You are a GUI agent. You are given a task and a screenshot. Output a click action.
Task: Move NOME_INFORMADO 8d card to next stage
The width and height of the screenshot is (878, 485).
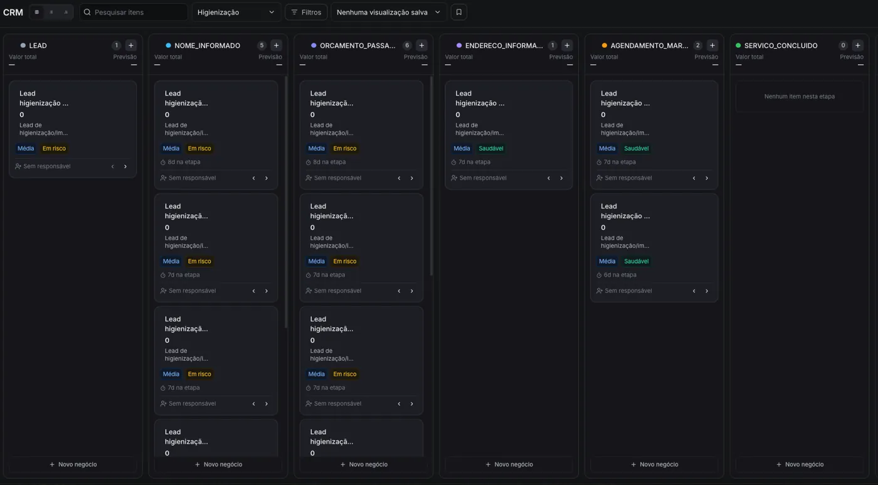click(x=267, y=178)
